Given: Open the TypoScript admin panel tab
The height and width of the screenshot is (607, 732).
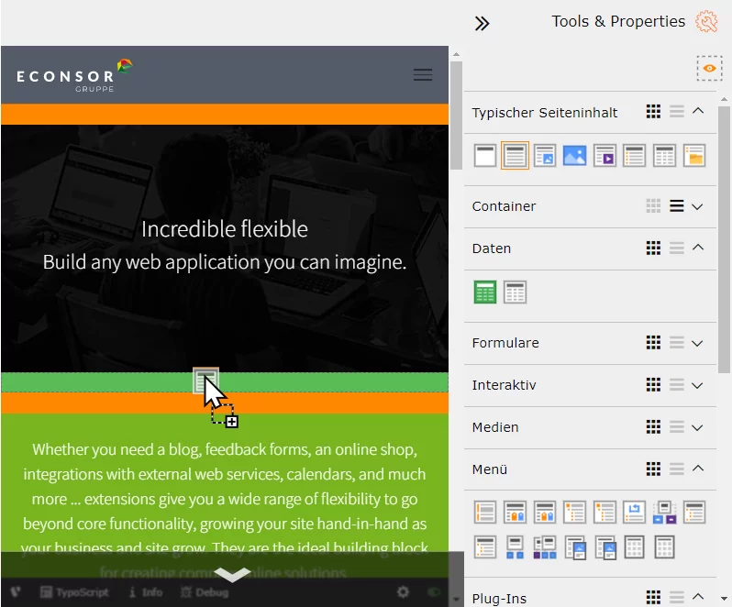Looking at the screenshot, I should [74, 592].
